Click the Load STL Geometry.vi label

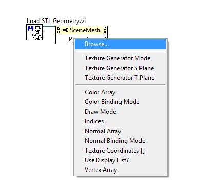[x=56, y=21]
